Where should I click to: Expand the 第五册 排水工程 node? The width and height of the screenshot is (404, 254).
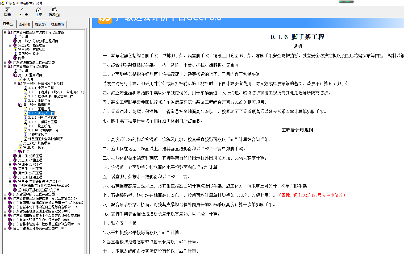coord(10,169)
